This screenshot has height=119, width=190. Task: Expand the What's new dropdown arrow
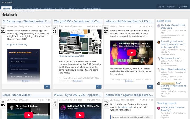tap(40, 9)
